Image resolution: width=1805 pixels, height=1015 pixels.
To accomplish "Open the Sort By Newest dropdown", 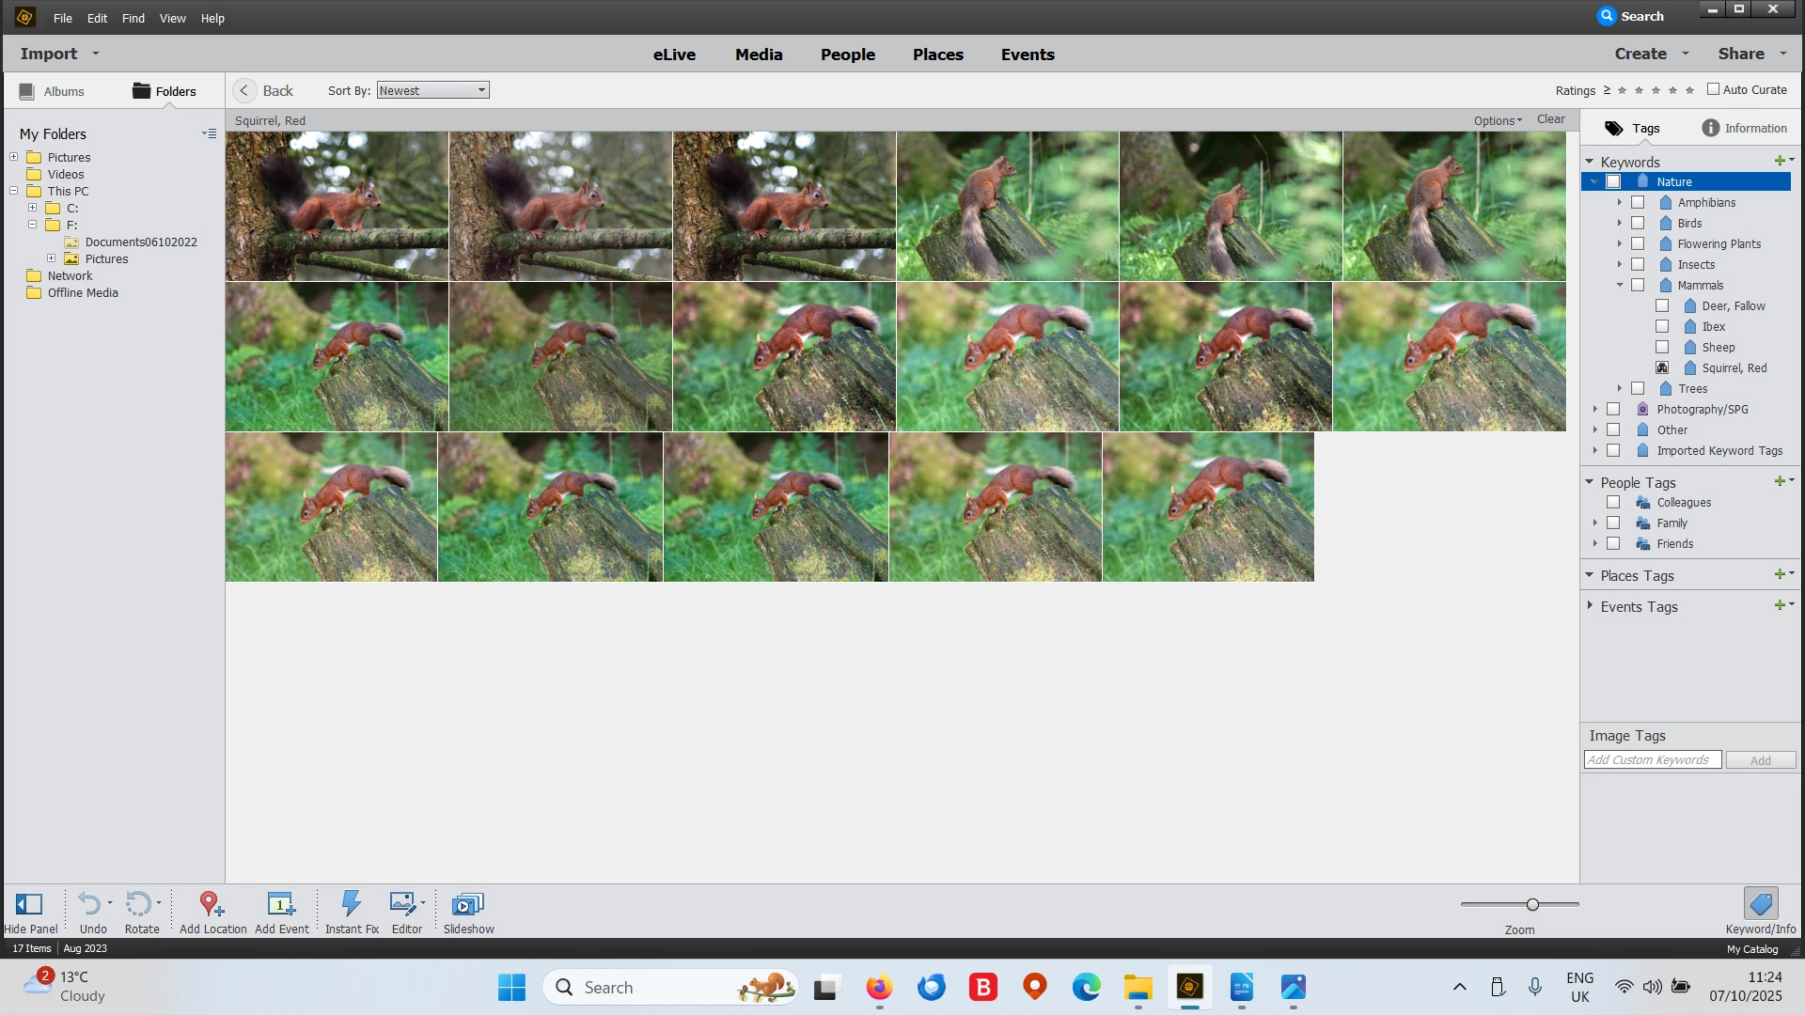I will (x=432, y=90).
